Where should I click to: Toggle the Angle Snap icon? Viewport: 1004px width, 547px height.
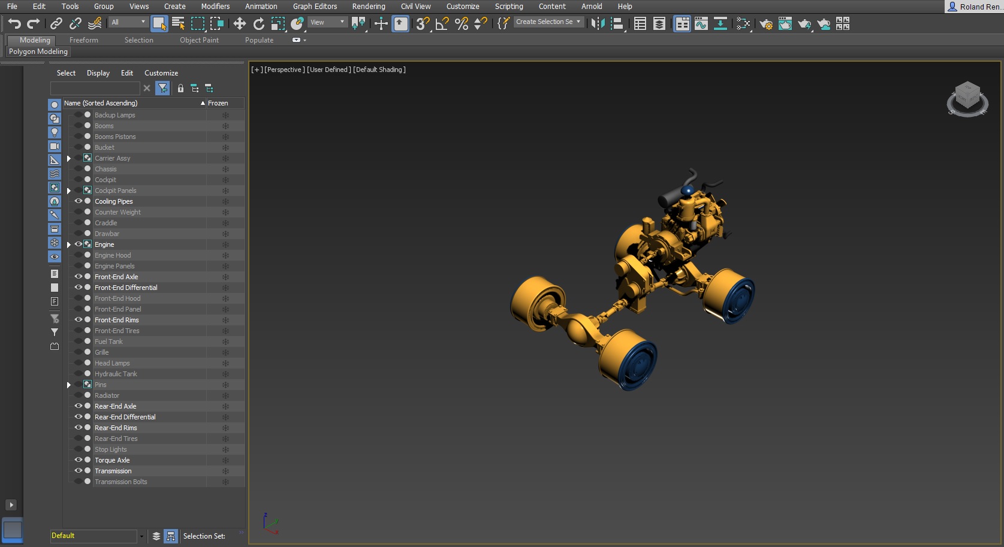(442, 23)
